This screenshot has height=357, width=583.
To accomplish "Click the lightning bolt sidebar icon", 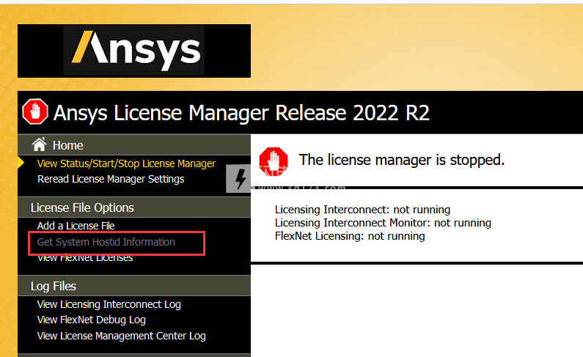I will [x=241, y=179].
